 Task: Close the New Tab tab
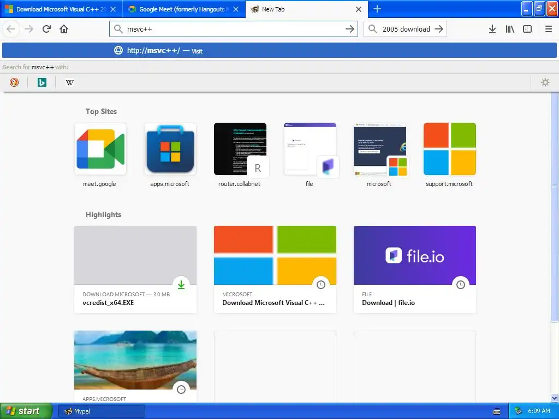(x=359, y=9)
